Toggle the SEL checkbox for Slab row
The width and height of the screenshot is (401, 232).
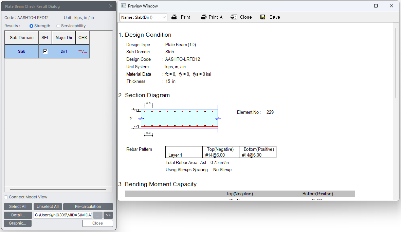[45, 51]
